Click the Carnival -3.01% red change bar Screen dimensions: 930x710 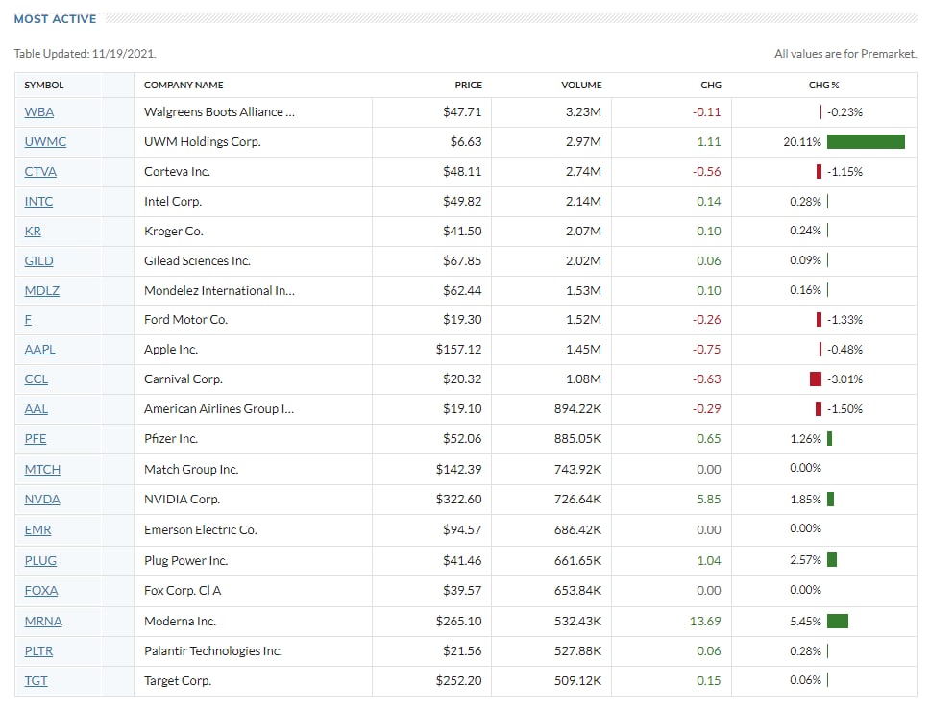(x=816, y=379)
